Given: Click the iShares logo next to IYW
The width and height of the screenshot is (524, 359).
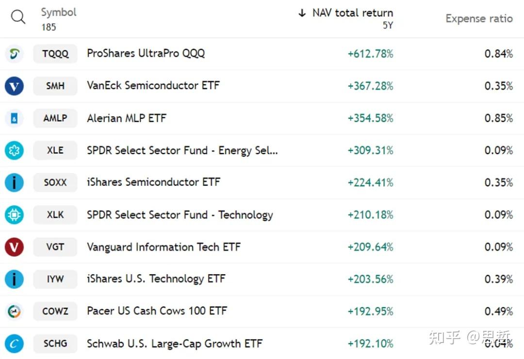Looking at the screenshot, I should pos(14,279).
